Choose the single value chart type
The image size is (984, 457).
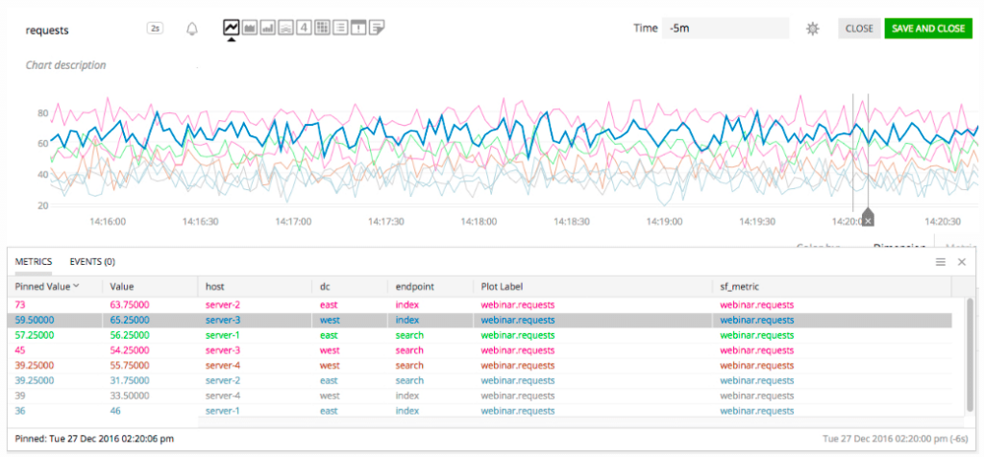(x=304, y=28)
